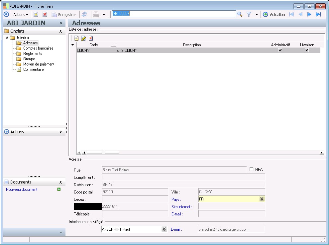
Task: Collapse the Onglets panel section
Action: [60, 31]
